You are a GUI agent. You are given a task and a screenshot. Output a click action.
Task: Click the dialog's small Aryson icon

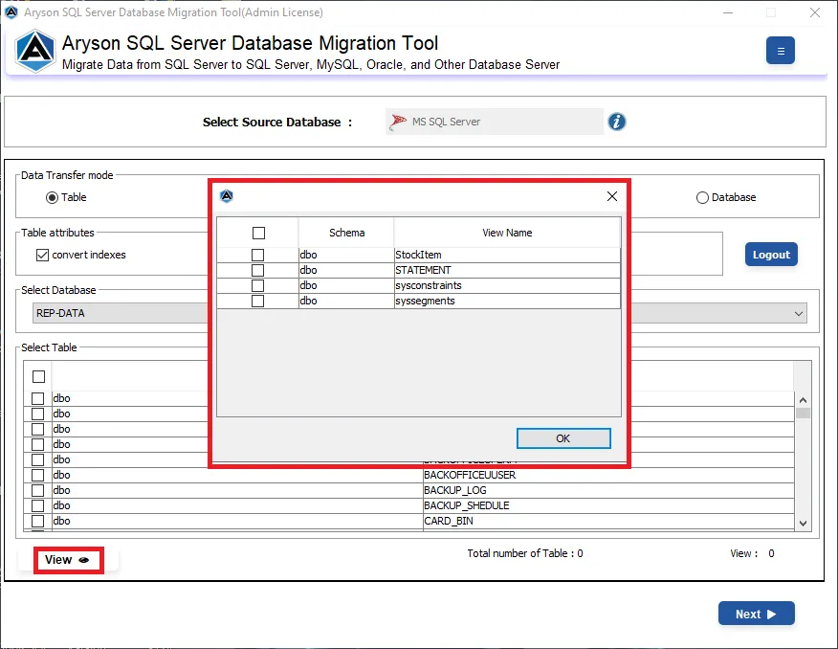[226, 196]
